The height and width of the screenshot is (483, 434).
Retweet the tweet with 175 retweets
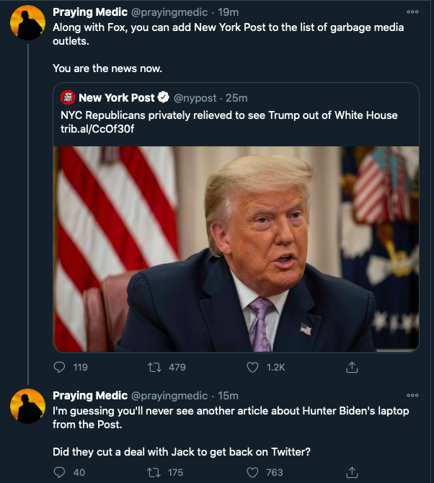coord(154,472)
